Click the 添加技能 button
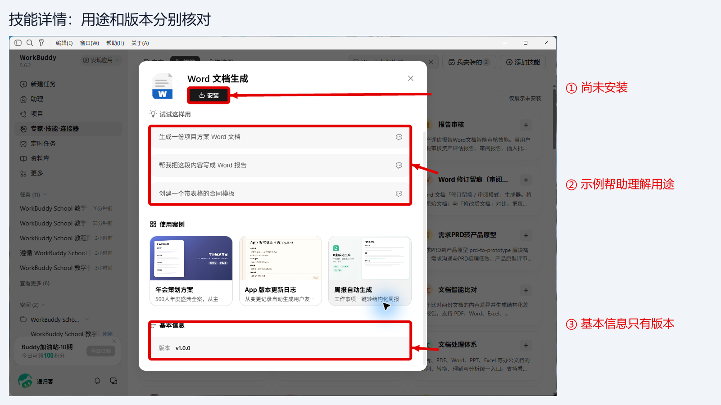Image resolution: width=721 pixels, height=405 pixels. click(x=523, y=62)
